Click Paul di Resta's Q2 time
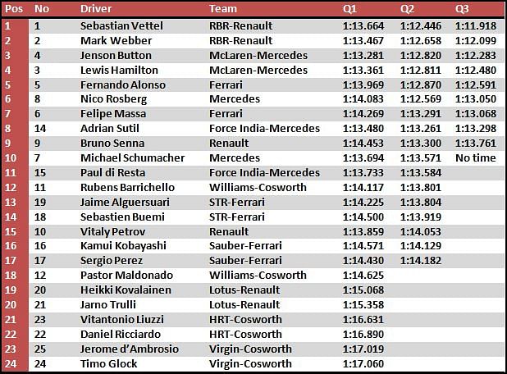Viewport: 507px width, 374px height. coord(421,173)
